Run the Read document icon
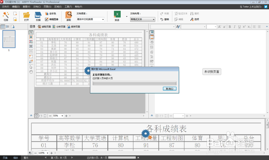 69,16
